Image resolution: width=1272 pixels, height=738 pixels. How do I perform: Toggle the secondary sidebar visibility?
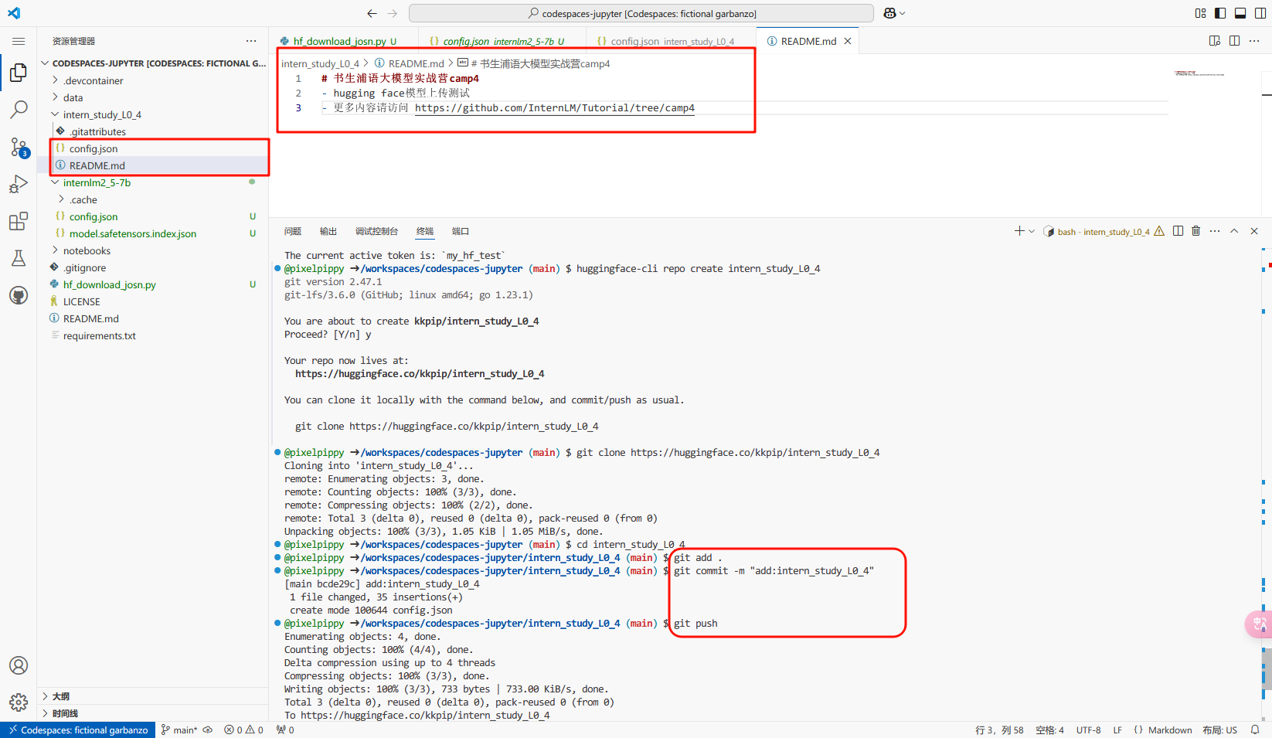point(1260,13)
